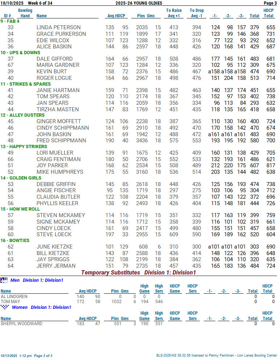
Task: Click substitute name TOM MAY
Action: pyautogui.click(x=10, y=301)
